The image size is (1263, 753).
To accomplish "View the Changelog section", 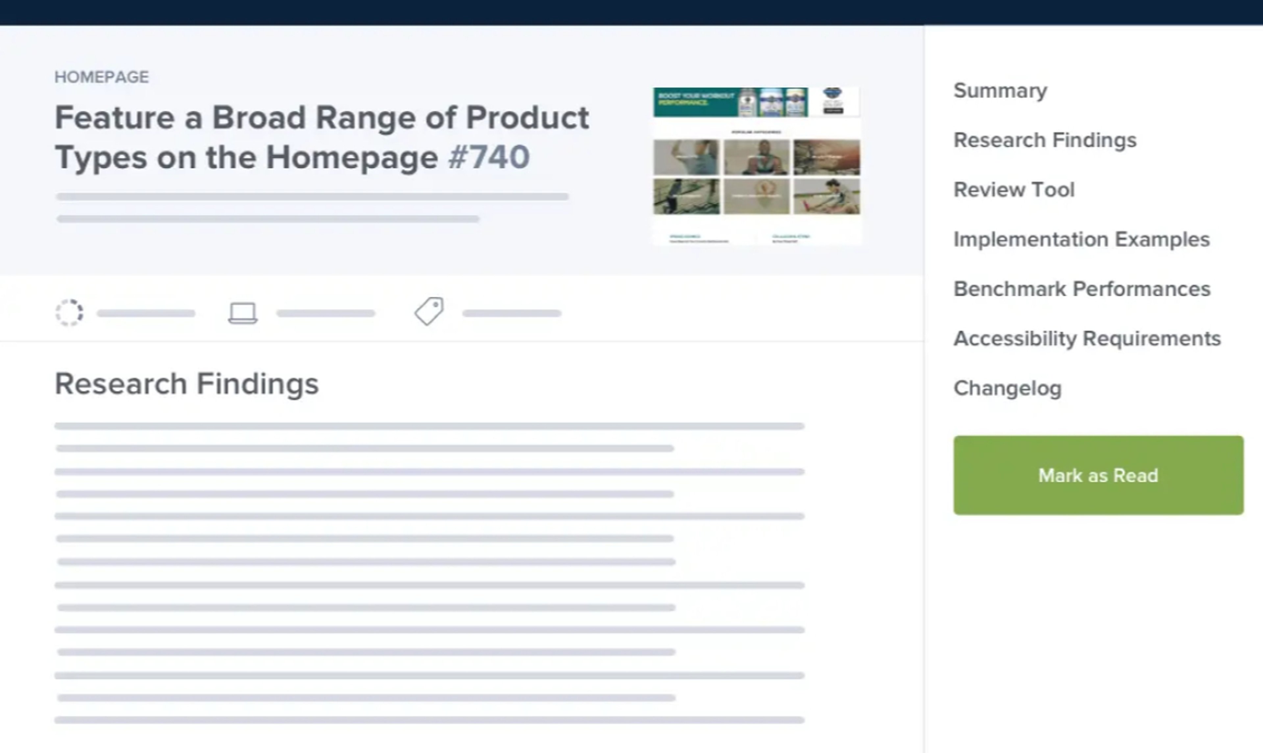I will click(x=1007, y=389).
